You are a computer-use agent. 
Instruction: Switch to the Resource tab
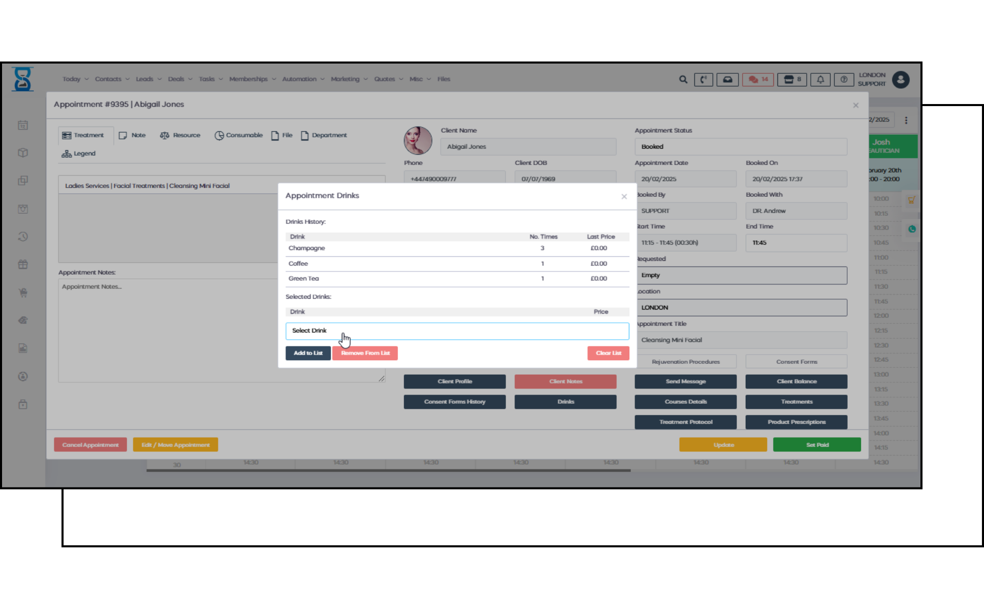point(180,135)
